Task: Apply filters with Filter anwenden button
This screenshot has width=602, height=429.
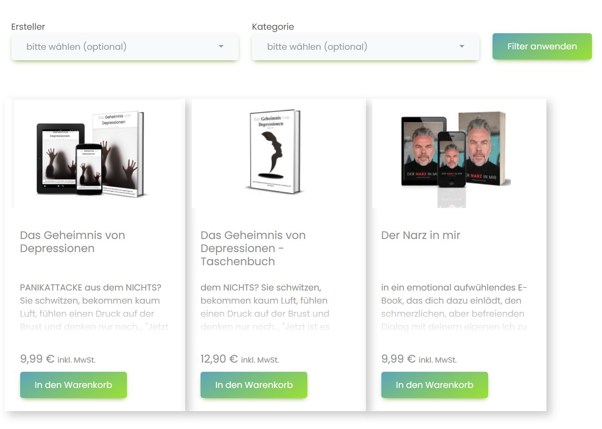Action: pyautogui.click(x=542, y=46)
